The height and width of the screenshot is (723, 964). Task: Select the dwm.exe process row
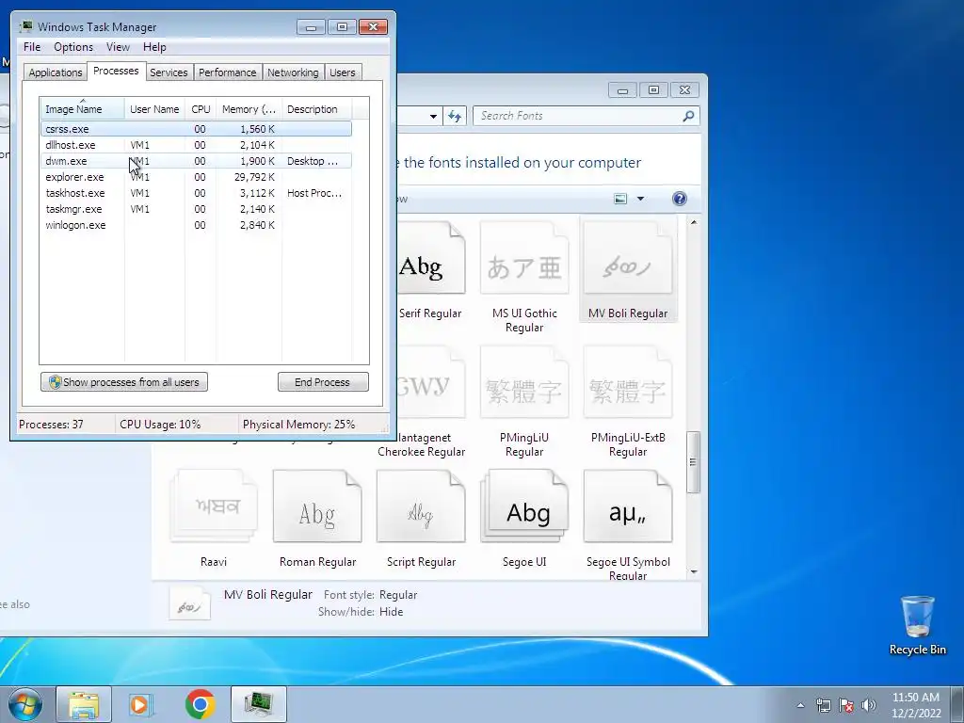[196, 161]
